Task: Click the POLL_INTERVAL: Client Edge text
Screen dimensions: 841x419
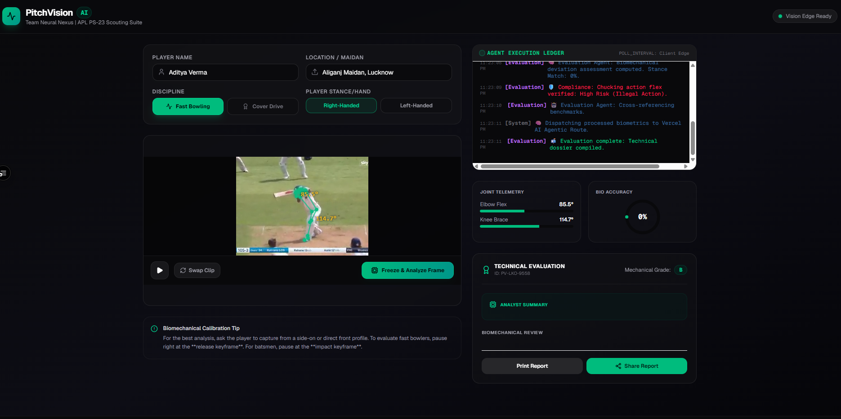Action: [654, 53]
